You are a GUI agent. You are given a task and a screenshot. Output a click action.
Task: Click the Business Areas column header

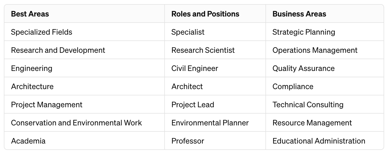click(x=299, y=14)
